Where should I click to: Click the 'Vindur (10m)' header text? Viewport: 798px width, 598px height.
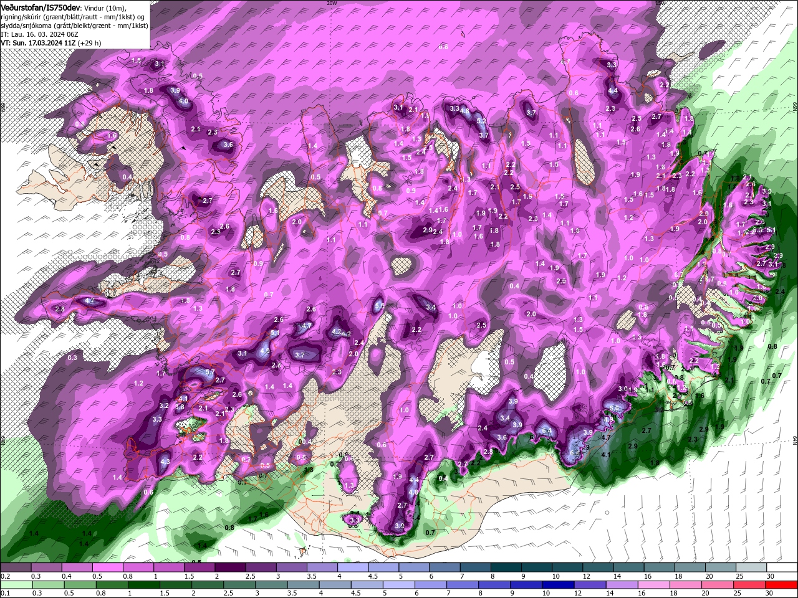pyautogui.click(x=105, y=8)
